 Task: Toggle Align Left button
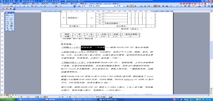(155, 6)
